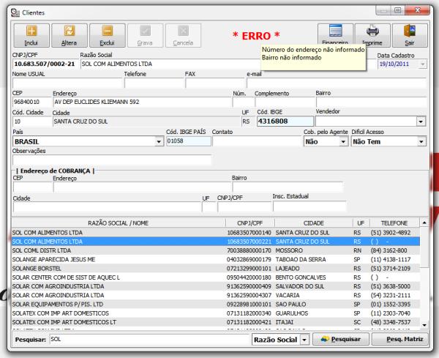Click the Pesquisar search button
439x358 pixels.
(341, 339)
